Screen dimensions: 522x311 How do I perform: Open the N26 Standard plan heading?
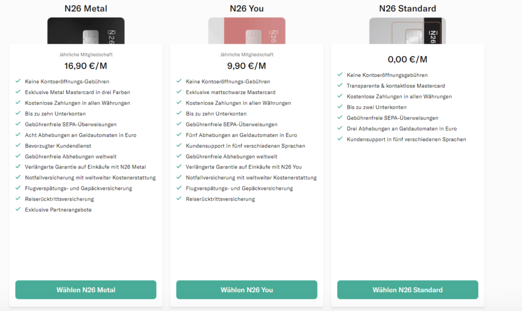[x=407, y=8]
